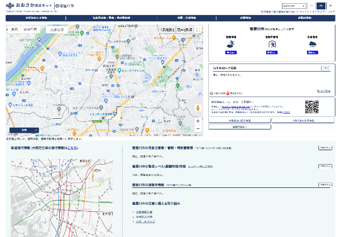Click the mail registration QR code

point(312,107)
